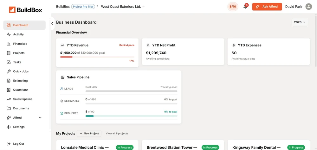
Task: Click the Estimates document icon in pipeline
Action: coord(62,101)
